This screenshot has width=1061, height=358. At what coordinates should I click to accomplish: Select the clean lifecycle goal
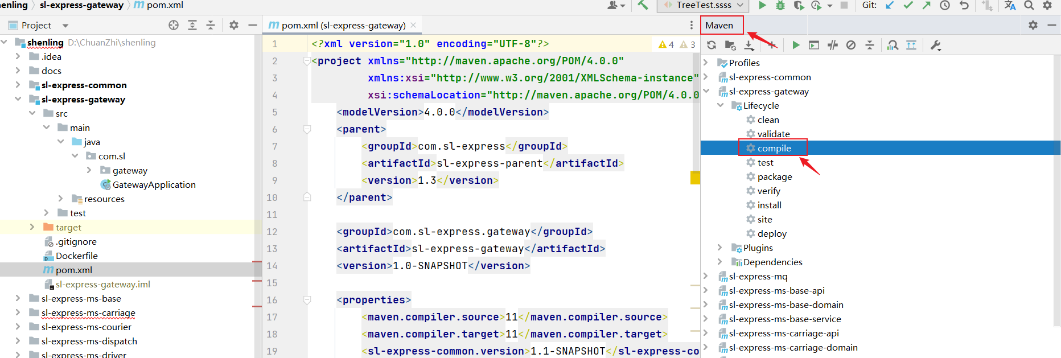click(x=768, y=120)
